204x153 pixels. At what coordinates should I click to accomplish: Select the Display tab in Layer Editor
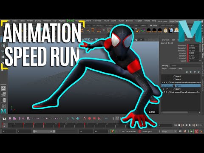click(165, 66)
